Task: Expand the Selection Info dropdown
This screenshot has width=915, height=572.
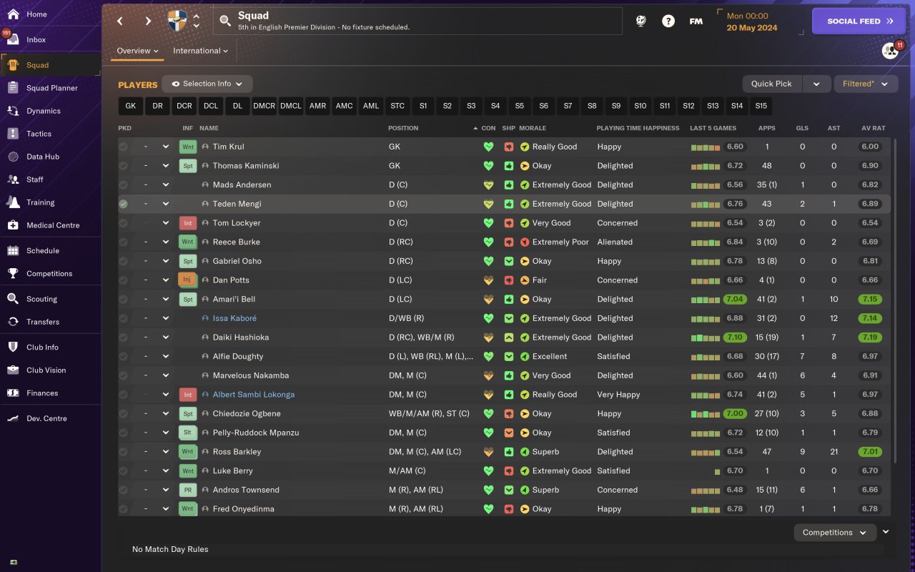Action: [x=207, y=84]
